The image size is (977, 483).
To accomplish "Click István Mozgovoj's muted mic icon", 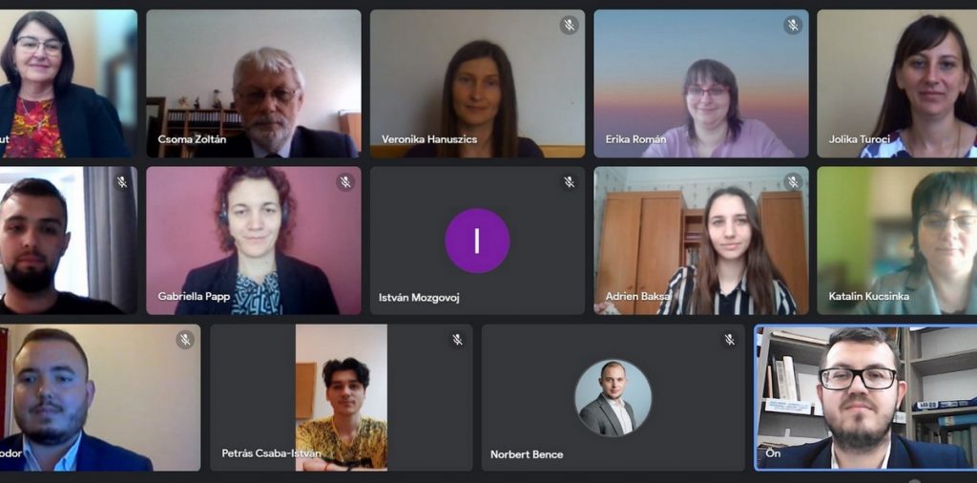I will [569, 182].
